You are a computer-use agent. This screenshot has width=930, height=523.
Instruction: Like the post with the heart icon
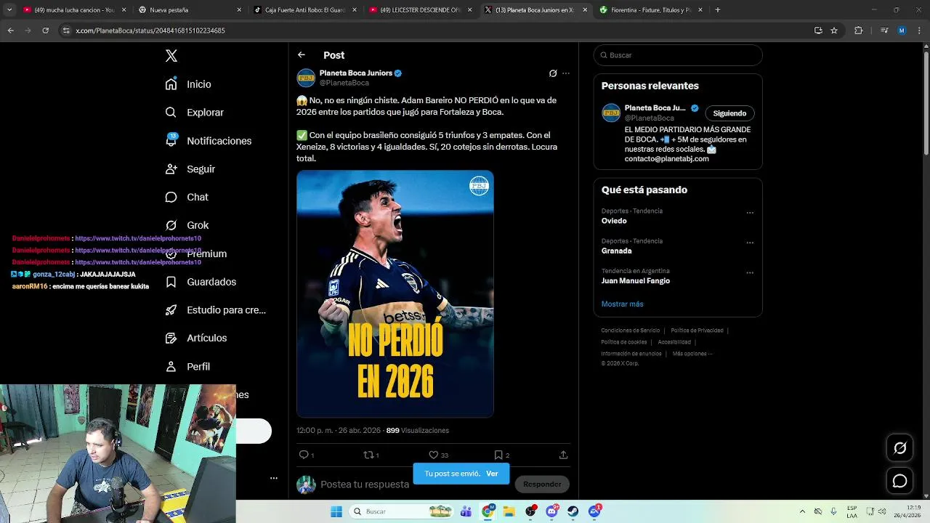click(x=434, y=455)
